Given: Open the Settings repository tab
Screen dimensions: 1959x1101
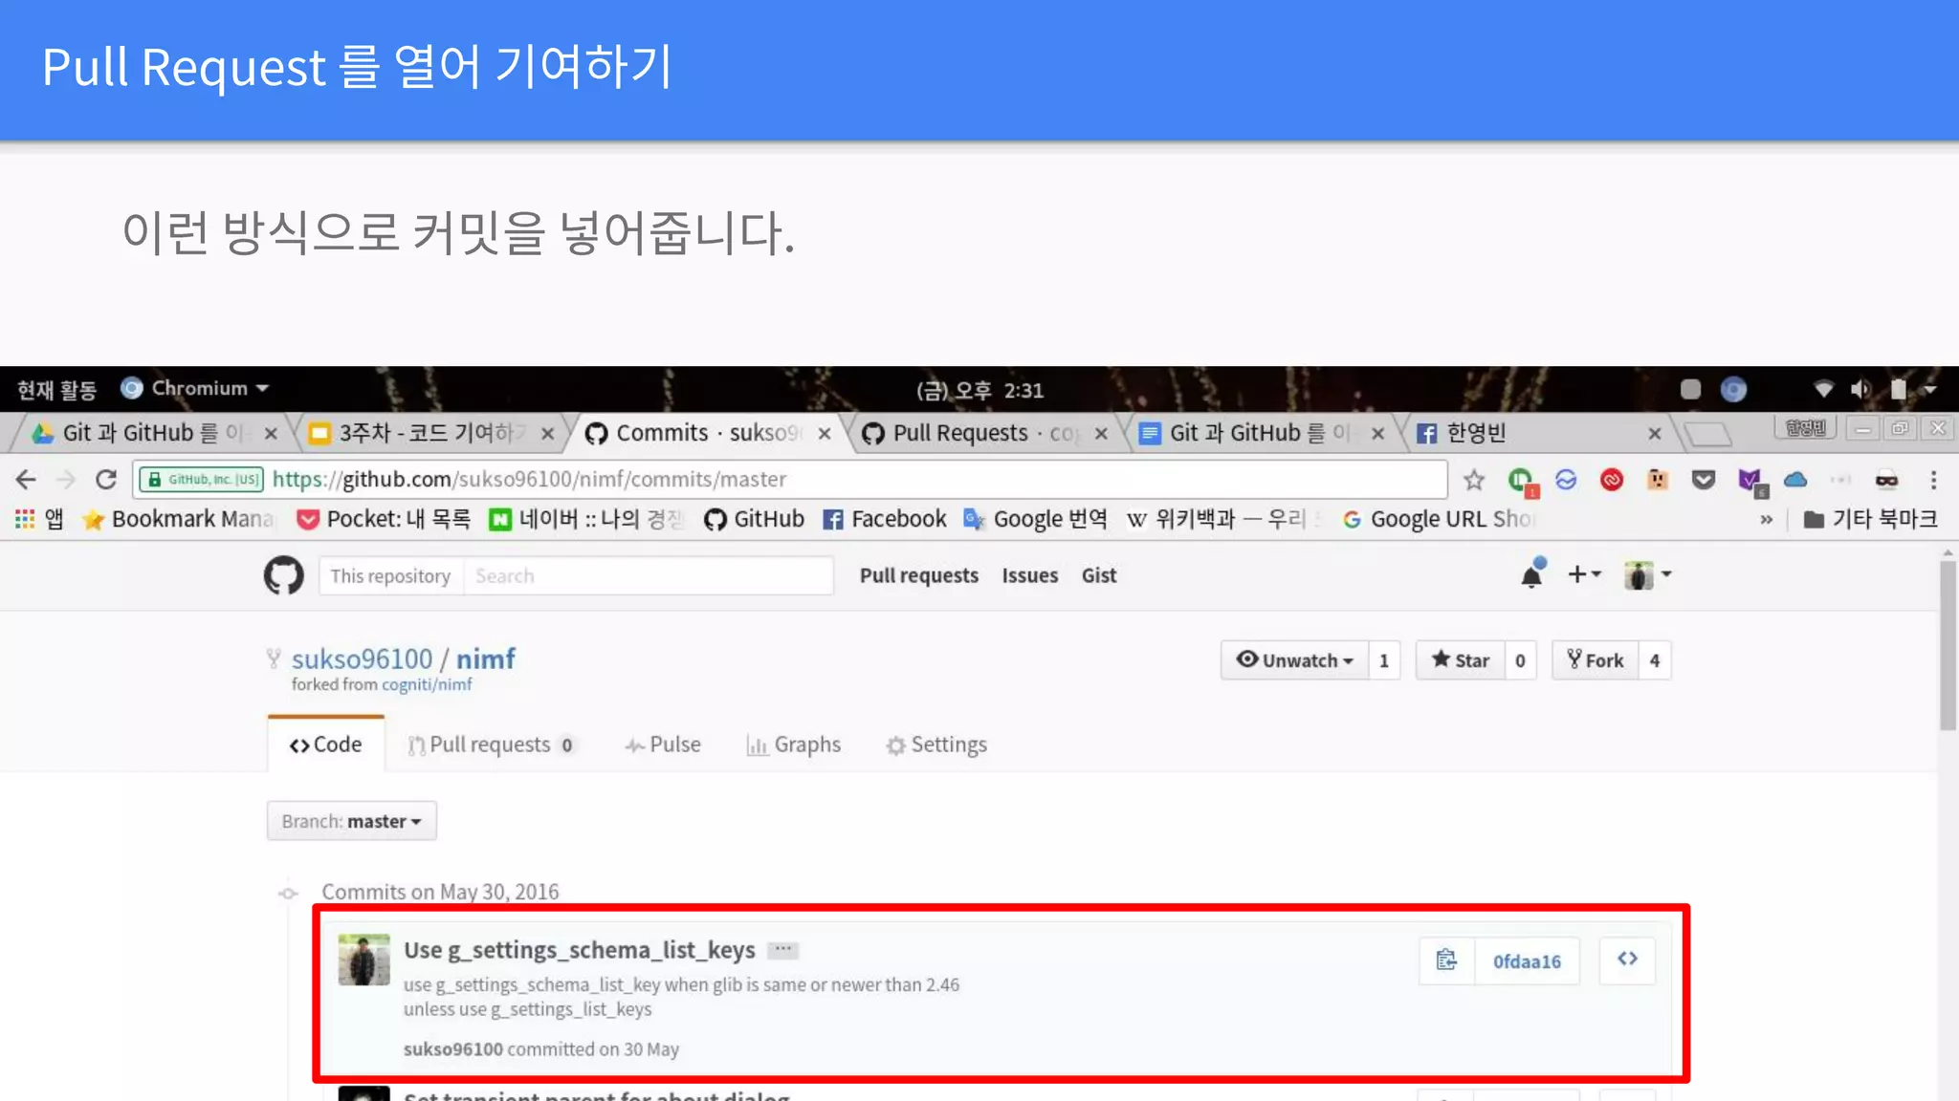Looking at the screenshot, I should pyautogui.click(x=936, y=745).
